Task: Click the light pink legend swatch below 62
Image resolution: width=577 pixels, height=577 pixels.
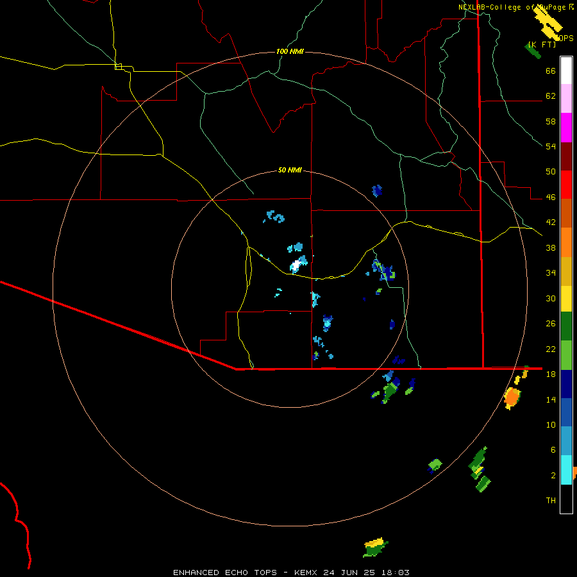Action: pyautogui.click(x=566, y=99)
